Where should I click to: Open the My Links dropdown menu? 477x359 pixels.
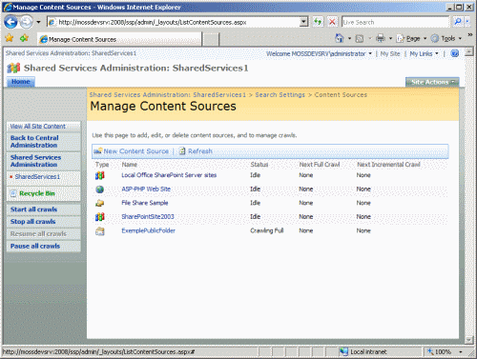(424, 53)
